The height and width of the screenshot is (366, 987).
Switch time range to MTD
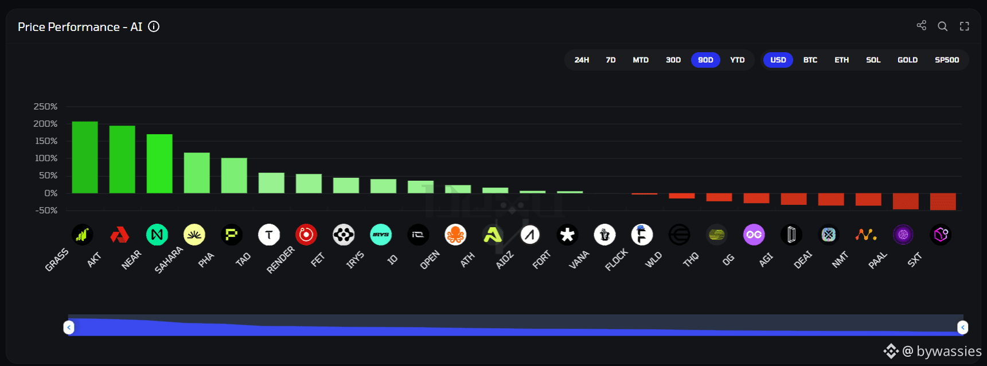click(641, 60)
